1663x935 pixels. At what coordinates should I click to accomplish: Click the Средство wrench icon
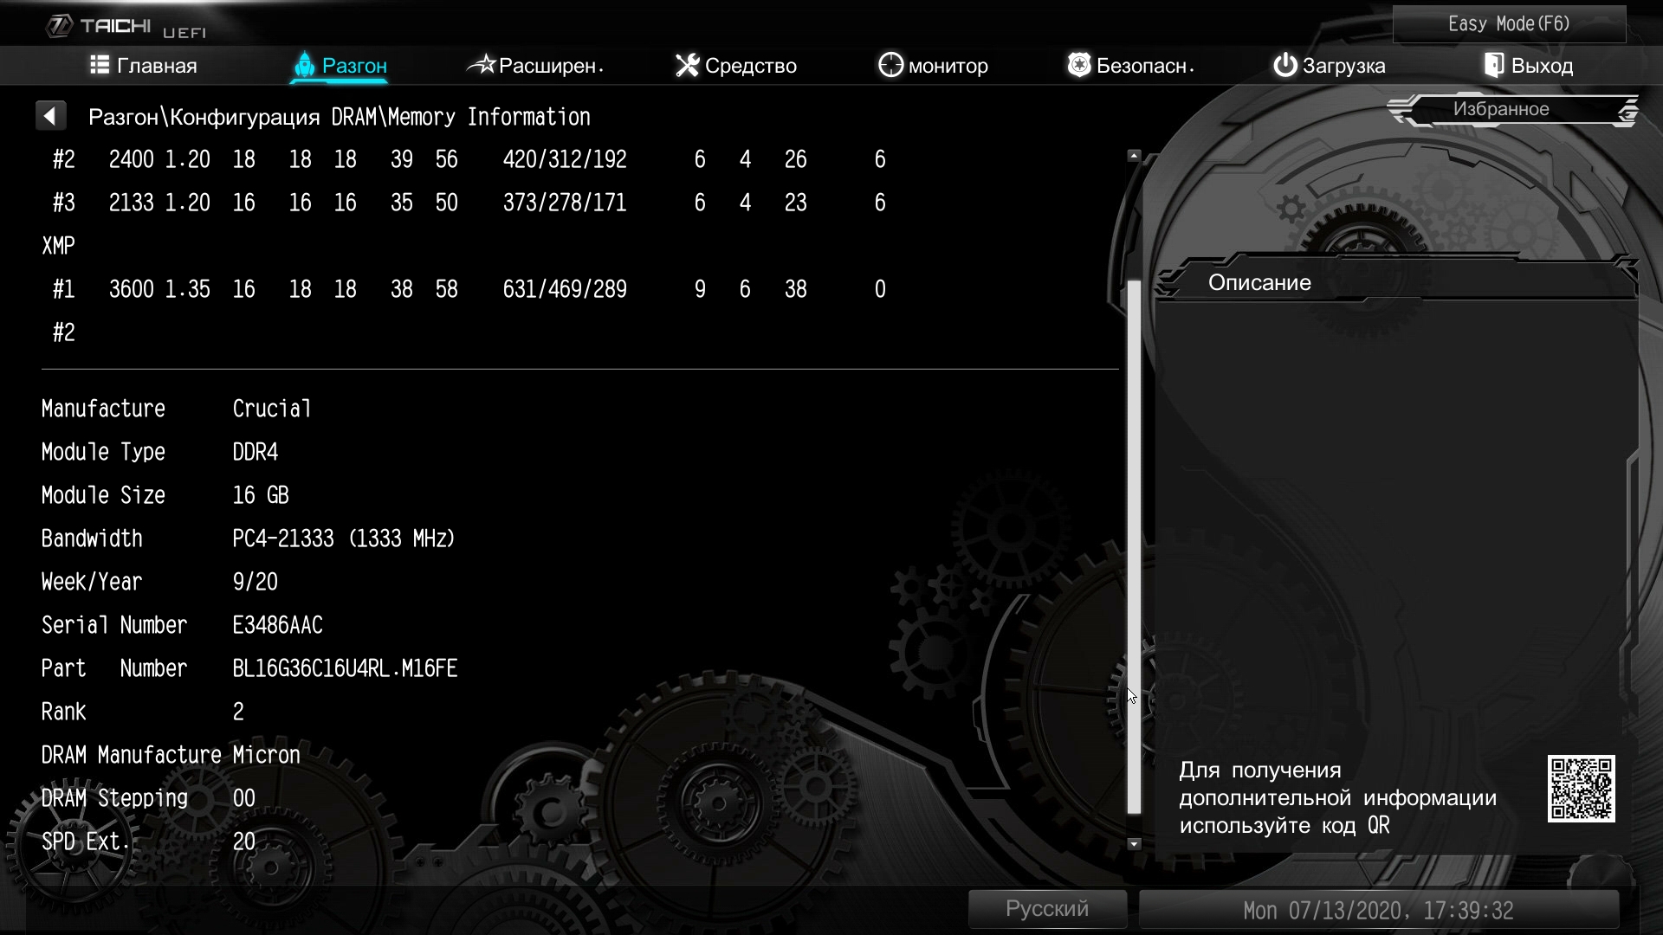click(x=687, y=65)
